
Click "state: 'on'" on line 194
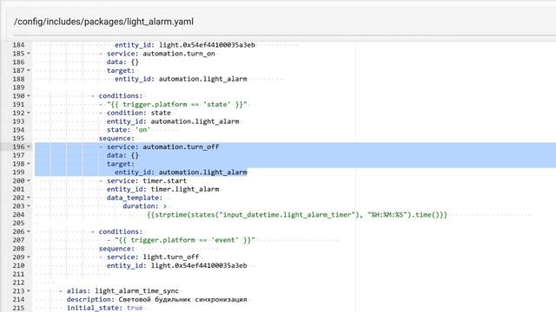(x=129, y=130)
